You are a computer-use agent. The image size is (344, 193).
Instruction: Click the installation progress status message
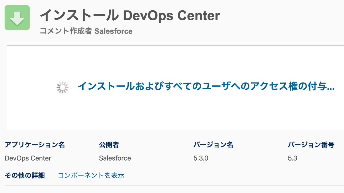206,87
